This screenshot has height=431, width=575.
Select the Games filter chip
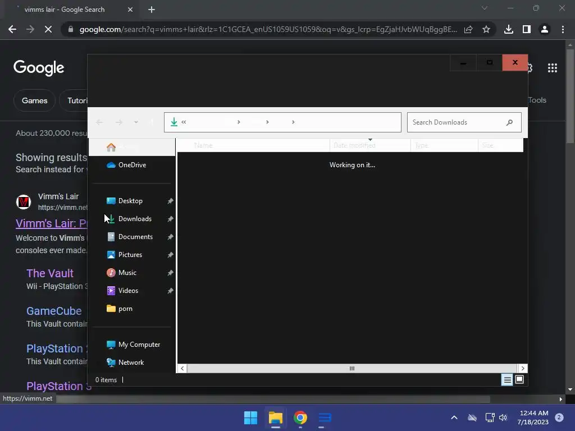[x=34, y=100]
